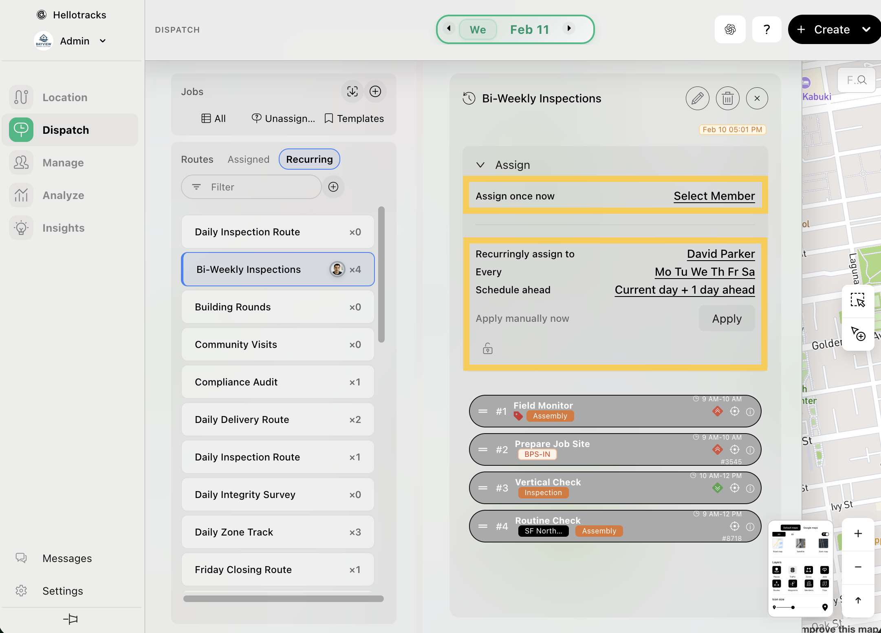Click the import jobs icon in the Jobs panel

tap(352, 91)
